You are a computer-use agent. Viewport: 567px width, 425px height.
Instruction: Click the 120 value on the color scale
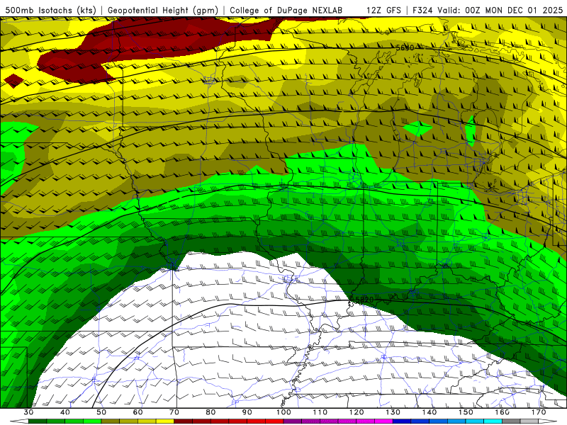point(357,412)
